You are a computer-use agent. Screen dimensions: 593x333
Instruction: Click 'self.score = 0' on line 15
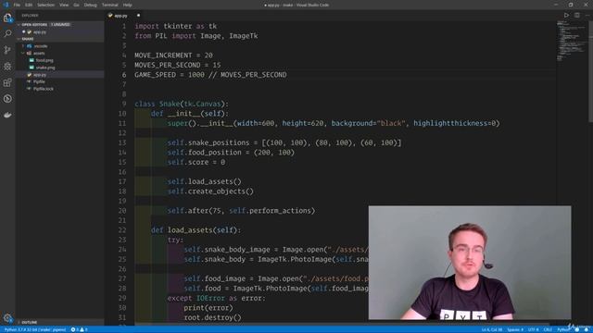(x=196, y=162)
